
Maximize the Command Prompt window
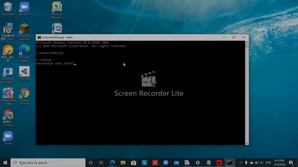click(x=234, y=37)
